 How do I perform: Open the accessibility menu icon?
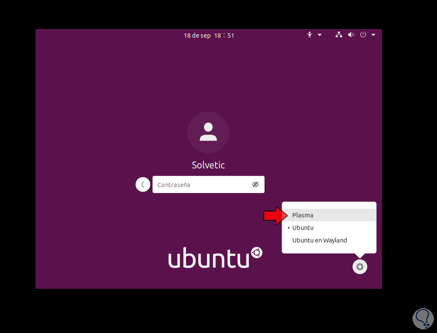click(309, 35)
